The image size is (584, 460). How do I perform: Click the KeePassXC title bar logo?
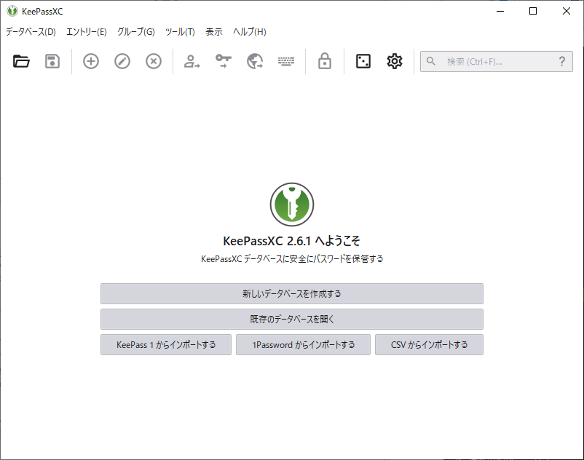(x=12, y=11)
